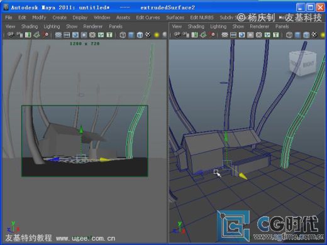Screen dimensions: 327x245
Task: Click the ViewCube in right viewport
Action: (303, 63)
